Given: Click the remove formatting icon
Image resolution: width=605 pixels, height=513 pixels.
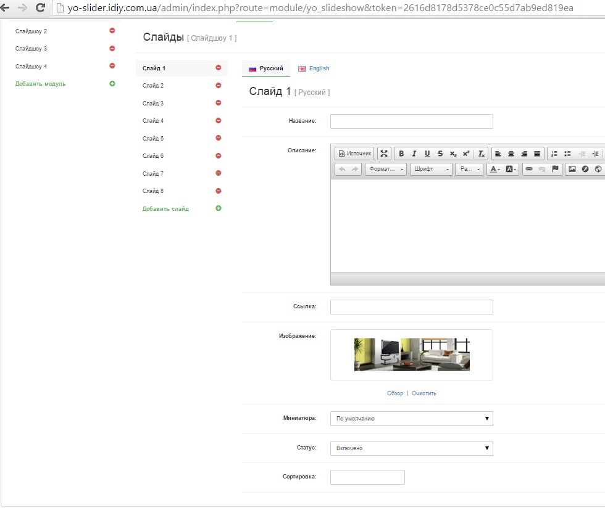Looking at the screenshot, I should [x=481, y=154].
